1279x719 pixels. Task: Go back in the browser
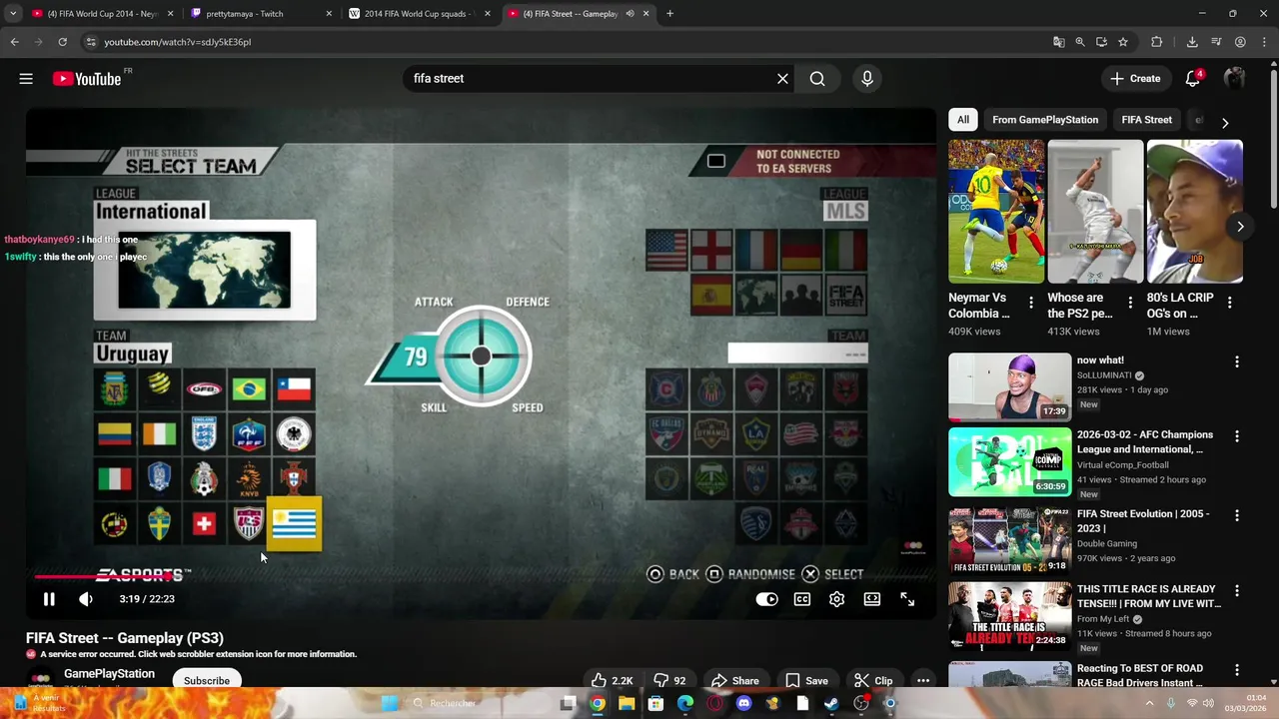click(14, 42)
